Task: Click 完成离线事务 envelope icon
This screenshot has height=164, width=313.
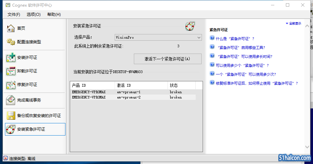Action: [x=11, y=100]
